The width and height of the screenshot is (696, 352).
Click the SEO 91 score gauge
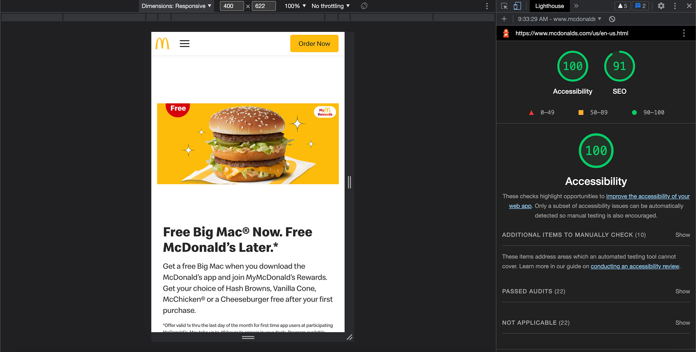tap(620, 66)
